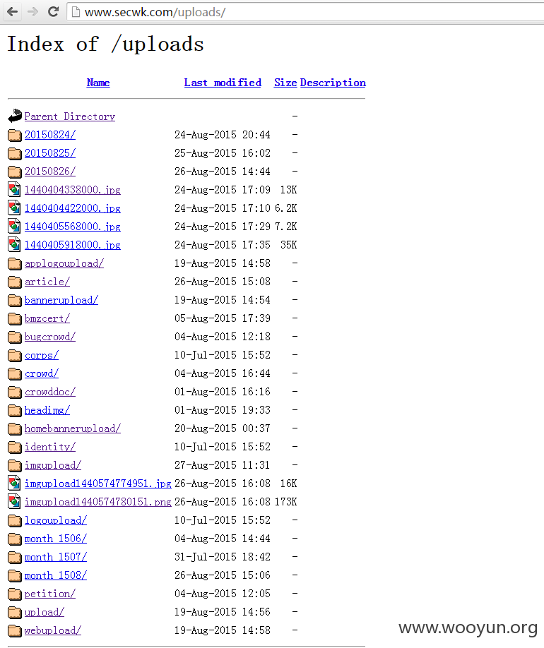The width and height of the screenshot is (544, 648).
Task: Click image icon beside 1440405918000.jpg
Action: (x=14, y=245)
